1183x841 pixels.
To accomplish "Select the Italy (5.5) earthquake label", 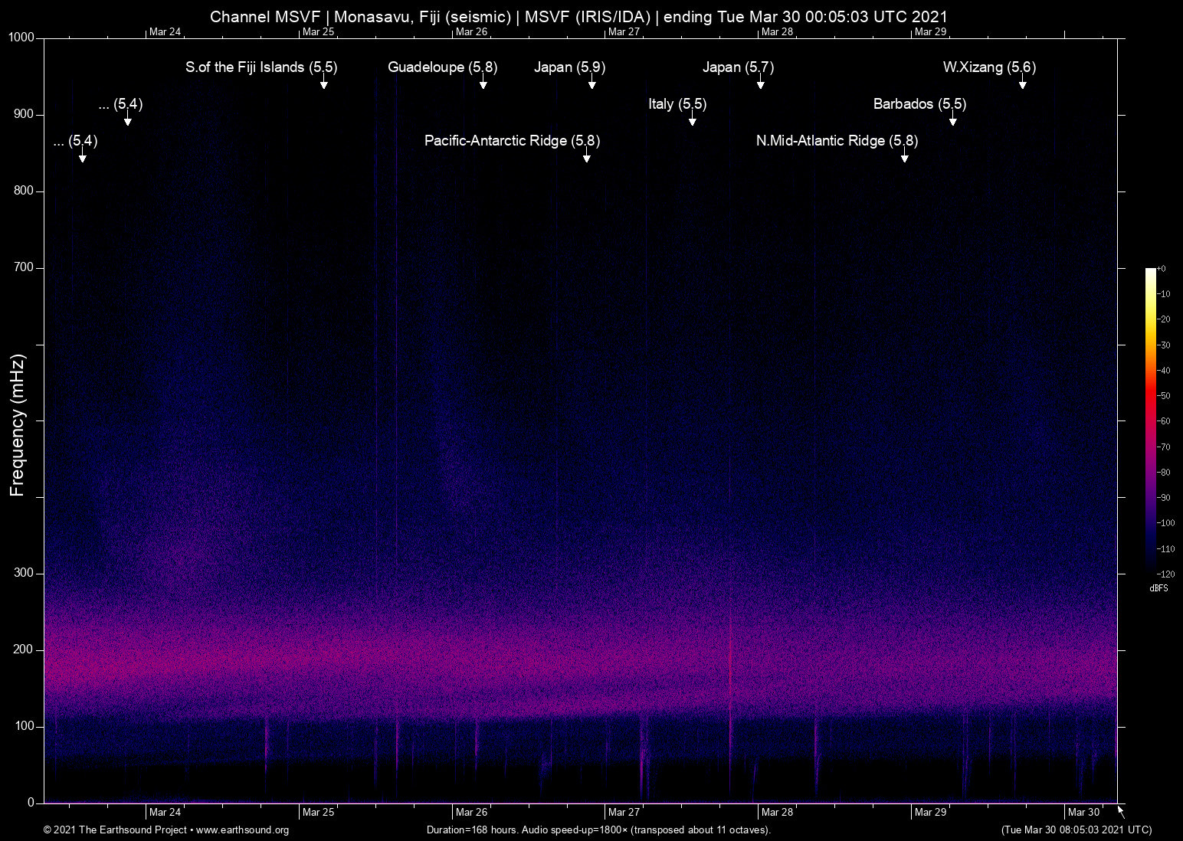I will (x=677, y=104).
